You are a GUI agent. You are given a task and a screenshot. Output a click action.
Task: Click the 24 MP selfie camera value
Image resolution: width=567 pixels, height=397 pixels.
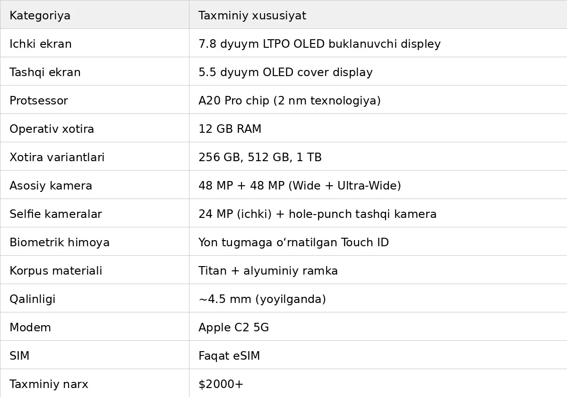click(318, 214)
